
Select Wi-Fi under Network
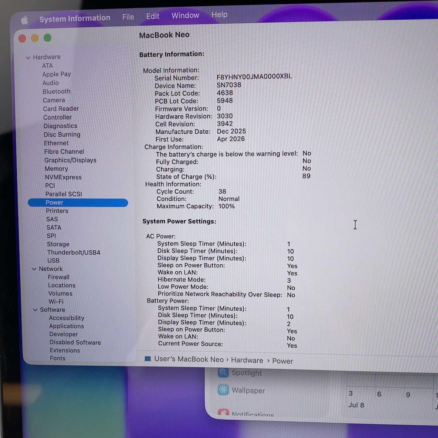tap(56, 302)
